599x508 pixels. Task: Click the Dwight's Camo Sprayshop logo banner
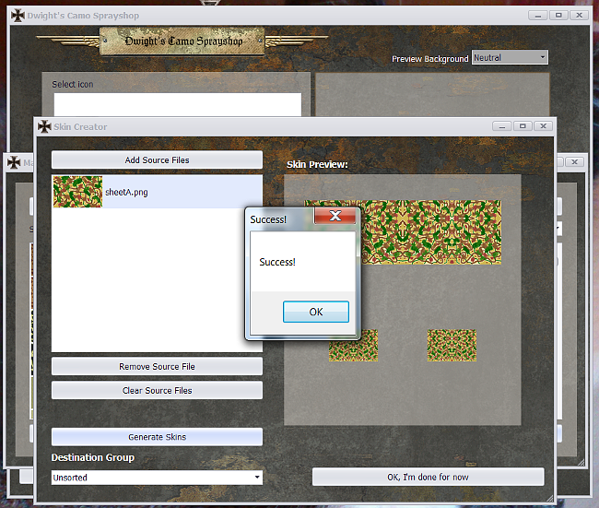pos(182,41)
